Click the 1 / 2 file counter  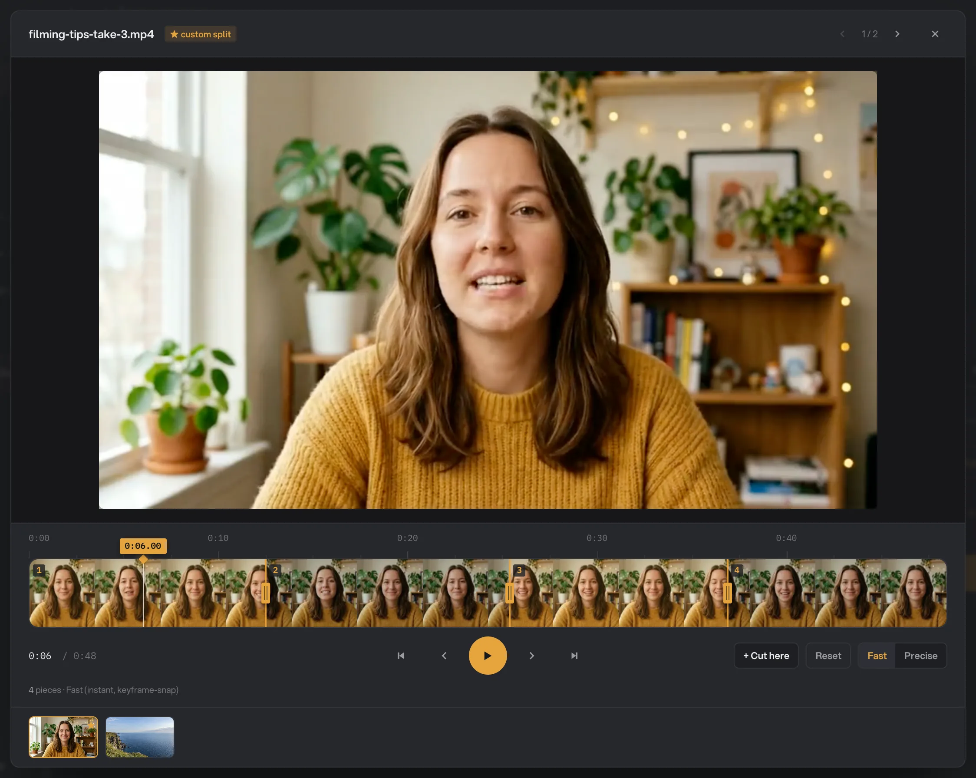[870, 34]
